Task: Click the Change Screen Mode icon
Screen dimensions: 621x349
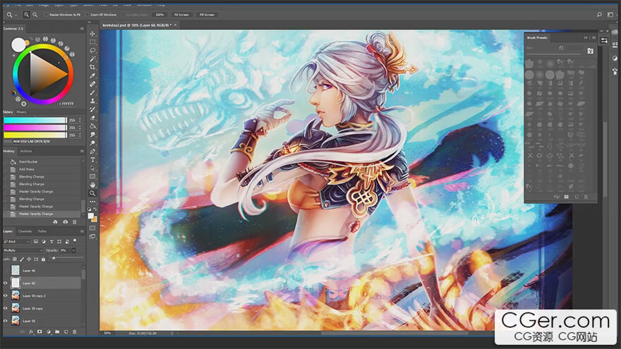Action: pos(92,237)
